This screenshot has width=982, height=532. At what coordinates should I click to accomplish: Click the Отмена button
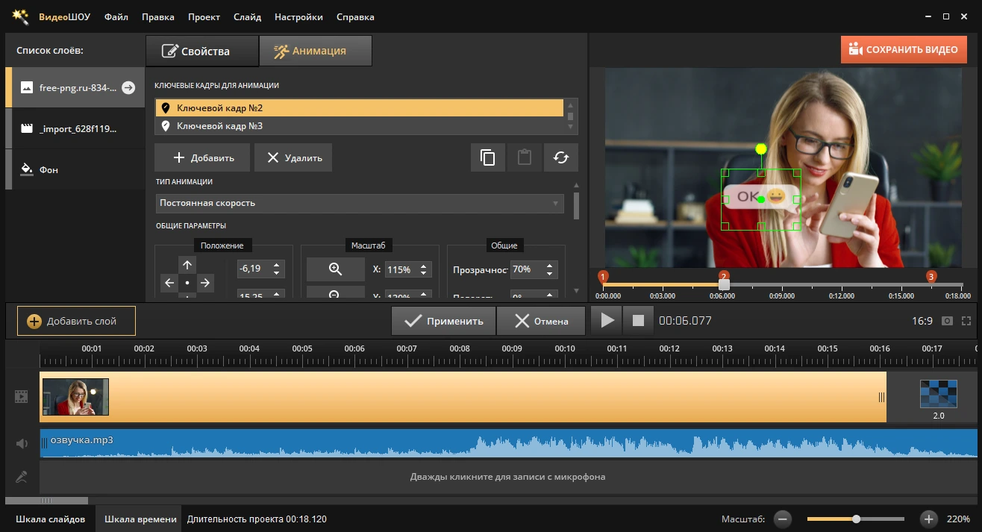[x=541, y=322]
